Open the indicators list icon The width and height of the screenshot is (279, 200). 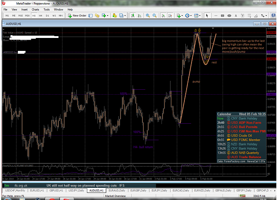(x=179, y=16)
